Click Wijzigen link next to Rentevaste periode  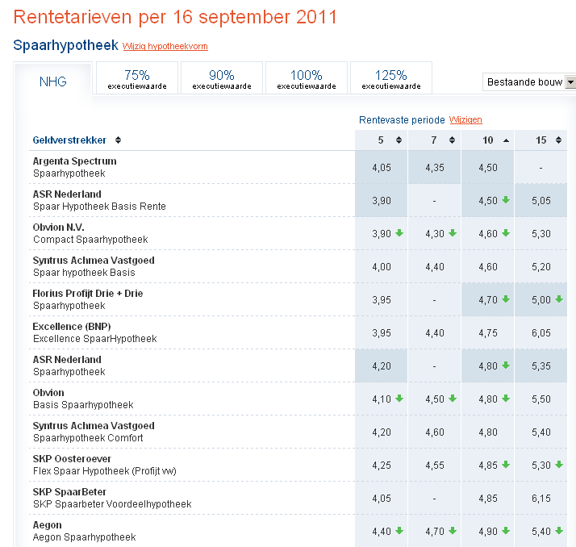(x=465, y=119)
